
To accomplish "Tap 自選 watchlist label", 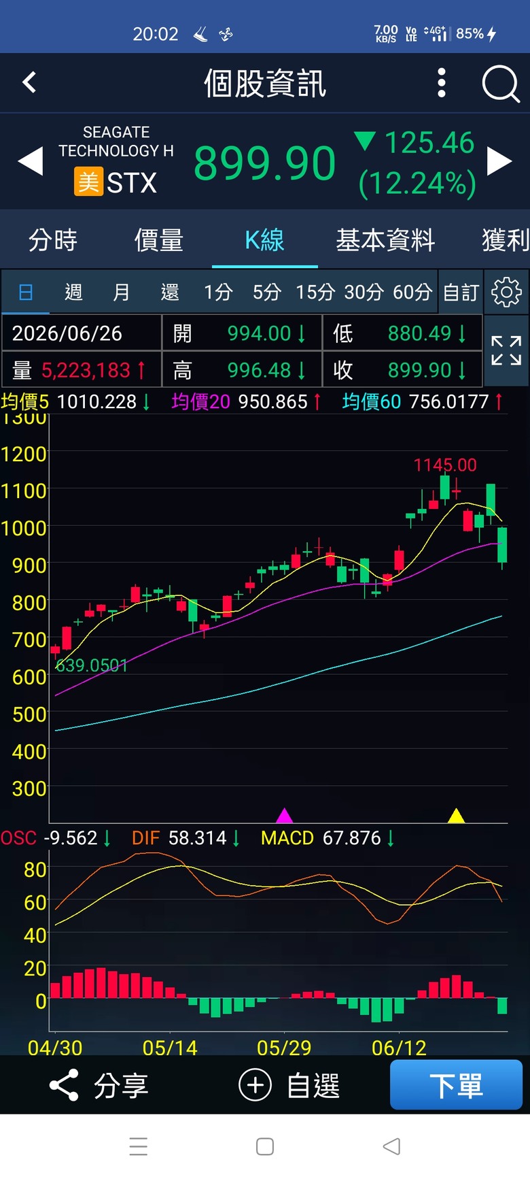I will pyautogui.click(x=313, y=1085).
